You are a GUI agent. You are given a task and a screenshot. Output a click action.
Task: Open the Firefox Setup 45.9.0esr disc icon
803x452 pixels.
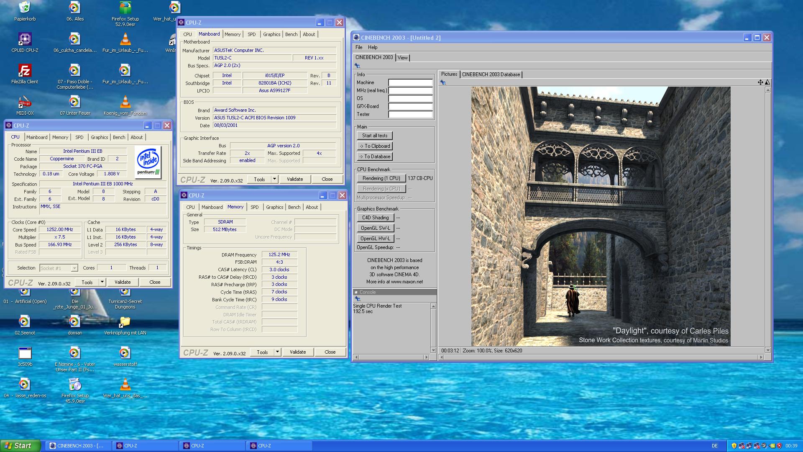pyautogui.click(x=75, y=384)
